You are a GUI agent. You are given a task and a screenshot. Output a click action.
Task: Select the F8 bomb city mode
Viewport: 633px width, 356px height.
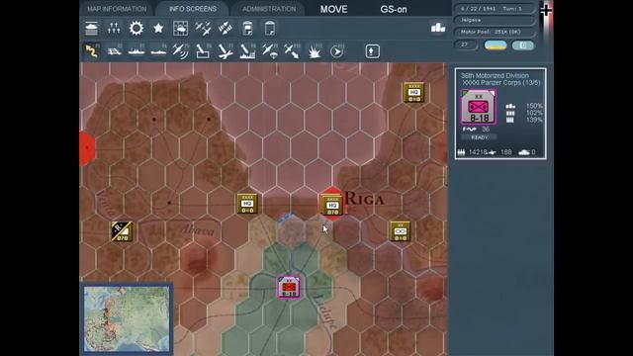coord(247,51)
